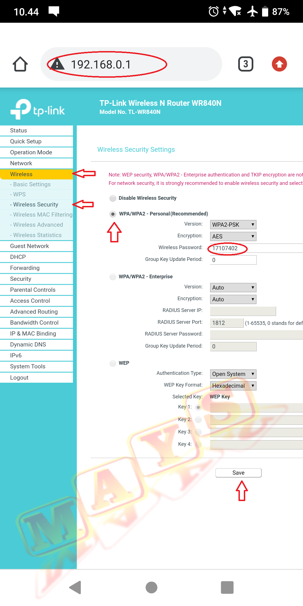The height and width of the screenshot is (606, 303).
Task: Select Disable Wireless Security radio button
Action: pos(113,198)
